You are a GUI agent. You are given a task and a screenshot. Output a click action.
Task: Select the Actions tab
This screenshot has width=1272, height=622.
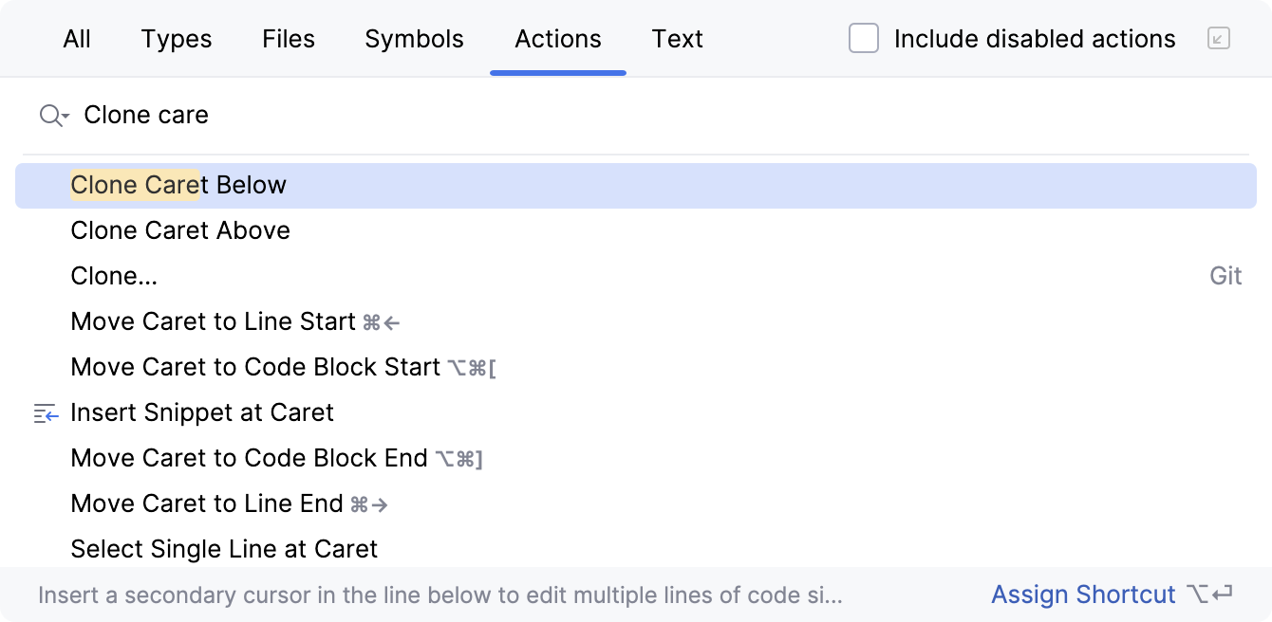[558, 39]
